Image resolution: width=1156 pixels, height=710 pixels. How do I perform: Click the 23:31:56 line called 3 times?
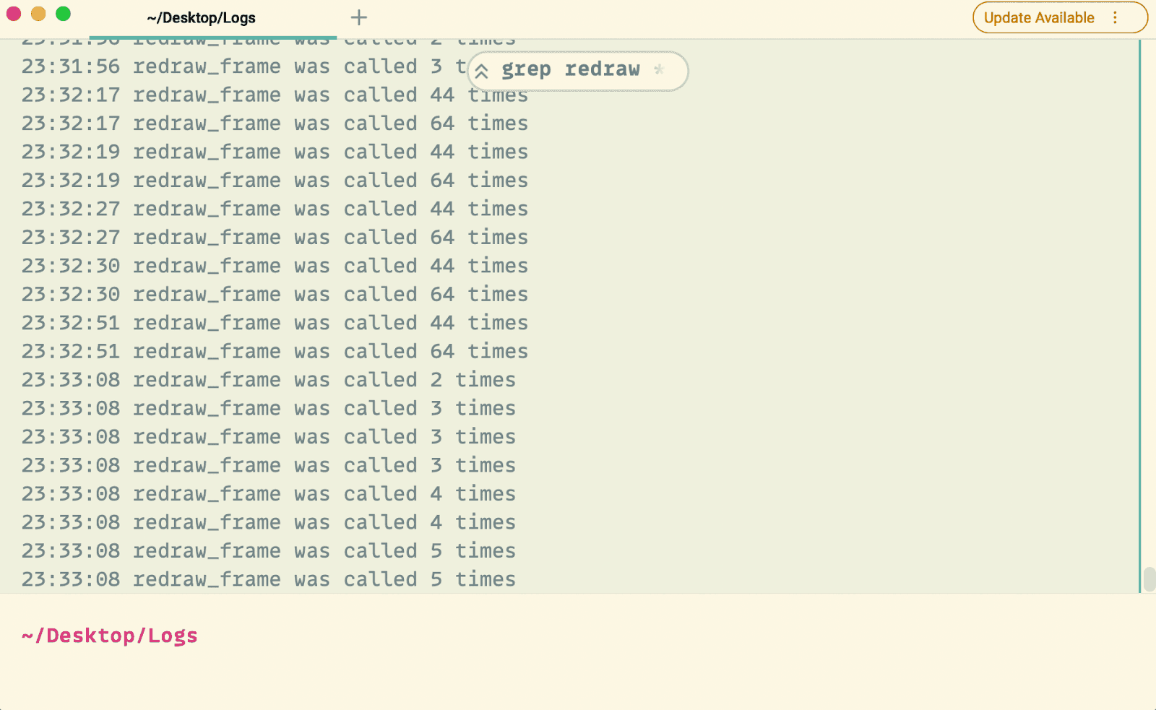[238, 66]
